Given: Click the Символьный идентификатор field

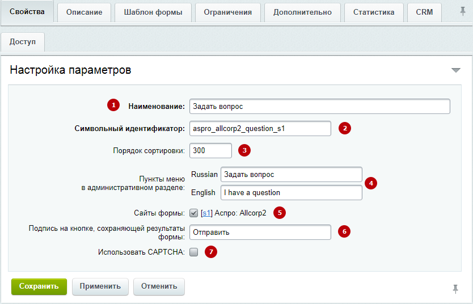Looking at the screenshot, I should tap(260, 129).
